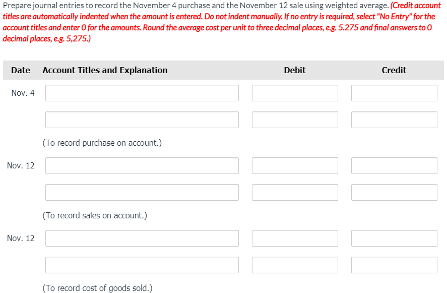Viewport: 447px width, 293px height.
Task: Click the first Nov. 4 account title field
Action: (x=141, y=93)
